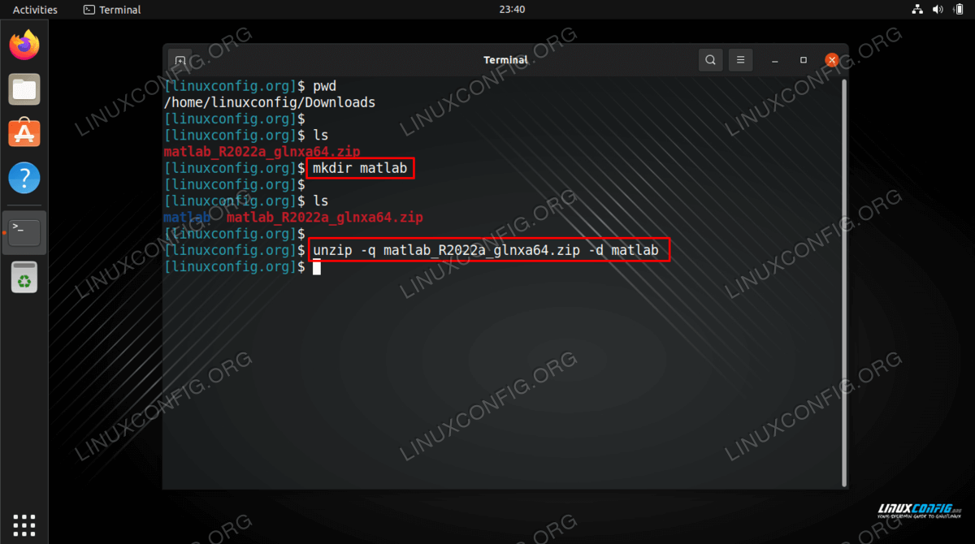Minimize the Terminal window

point(776,60)
